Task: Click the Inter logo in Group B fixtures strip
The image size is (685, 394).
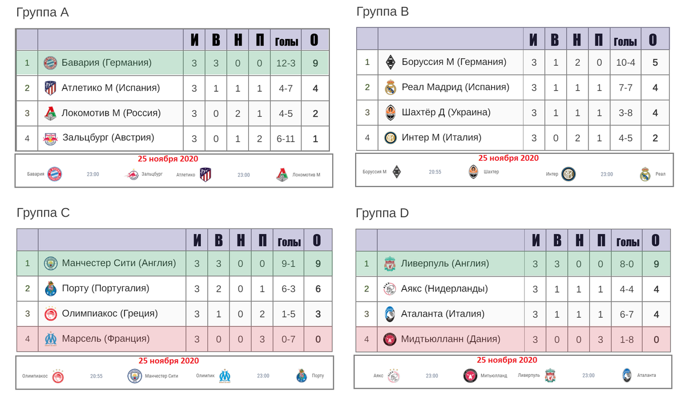Action: tap(568, 174)
